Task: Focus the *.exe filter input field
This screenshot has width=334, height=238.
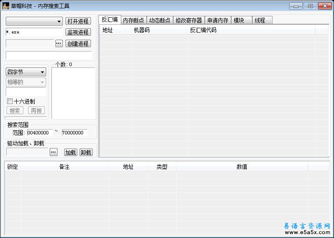Action: pos(34,32)
